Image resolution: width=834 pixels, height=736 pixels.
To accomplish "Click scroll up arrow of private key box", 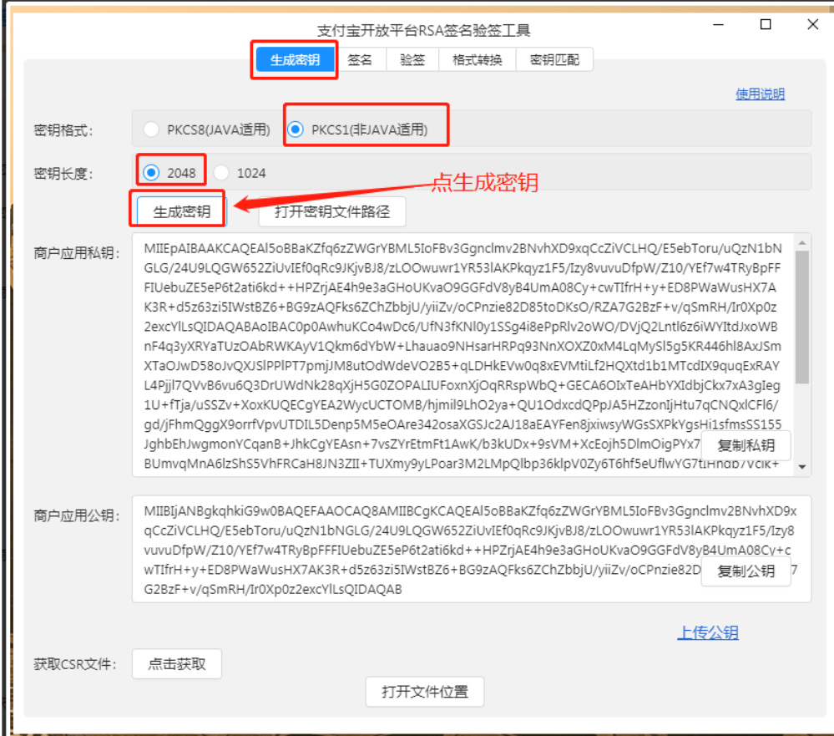I will click(802, 242).
